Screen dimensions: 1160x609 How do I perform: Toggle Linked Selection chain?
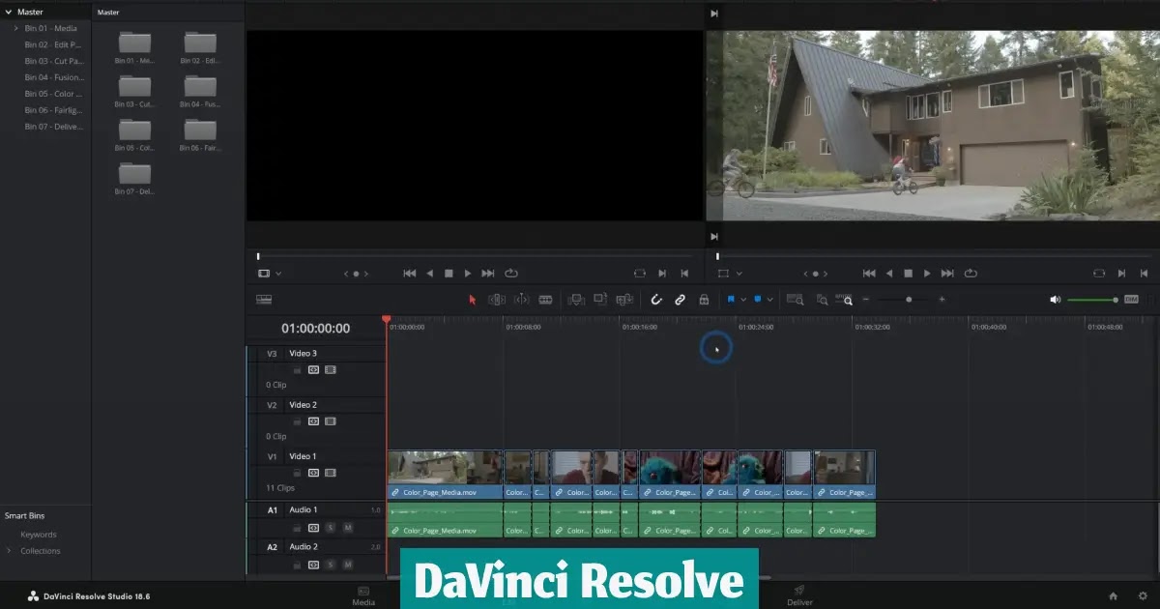pyautogui.click(x=680, y=300)
